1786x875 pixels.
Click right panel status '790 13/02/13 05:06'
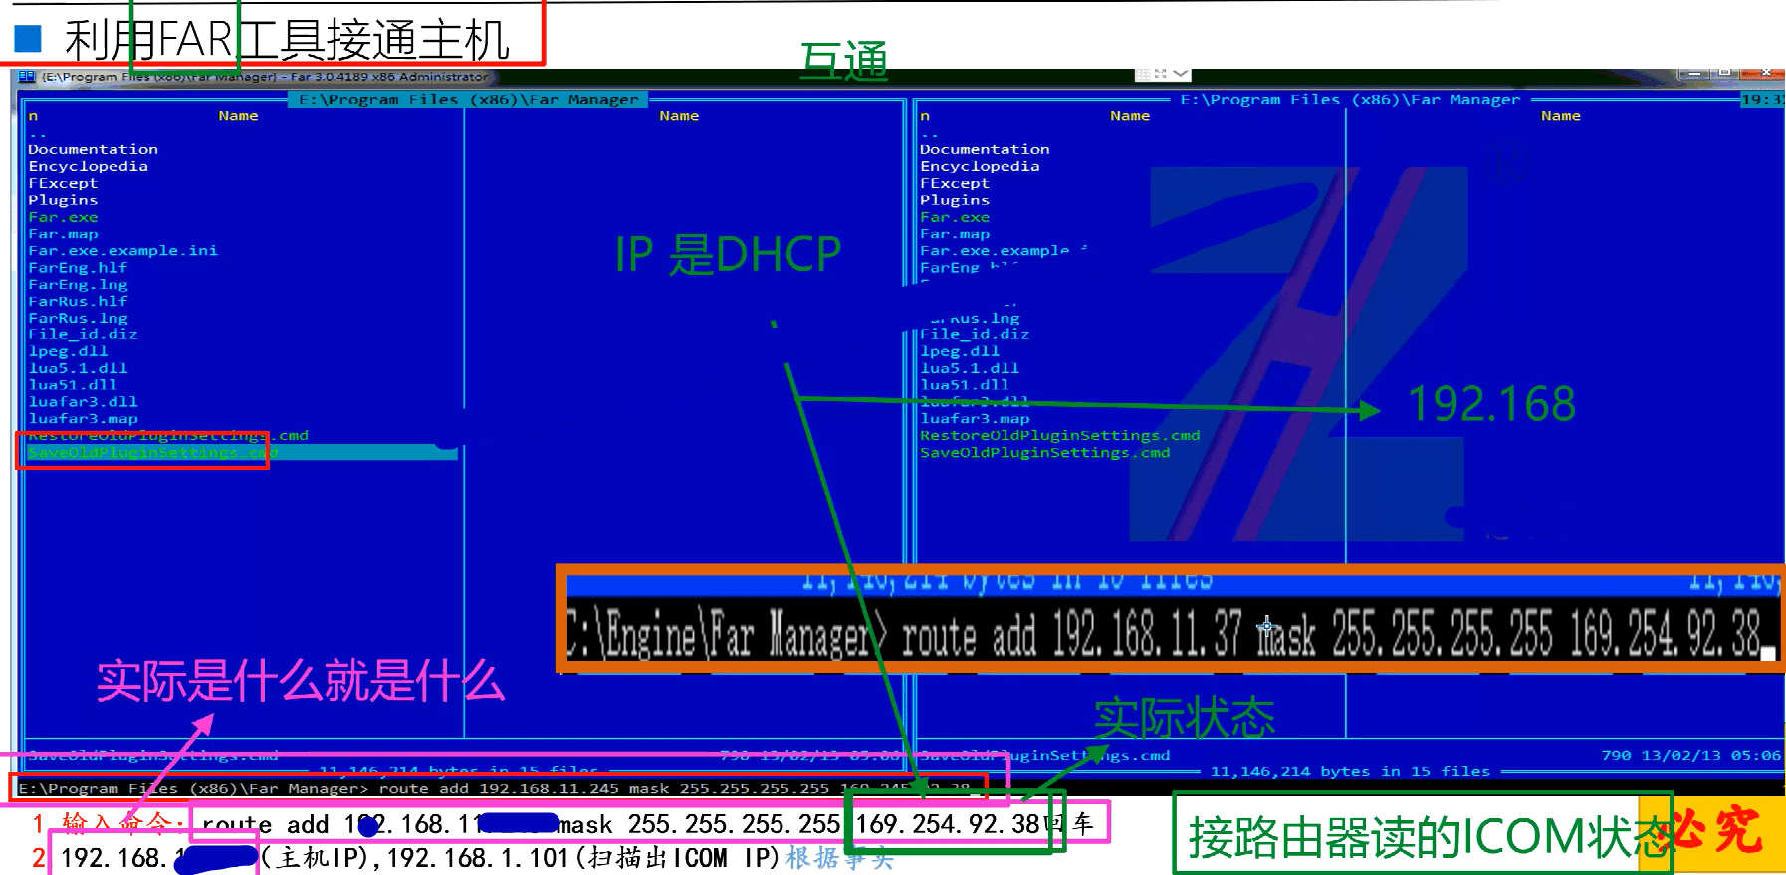point(1690,756)
